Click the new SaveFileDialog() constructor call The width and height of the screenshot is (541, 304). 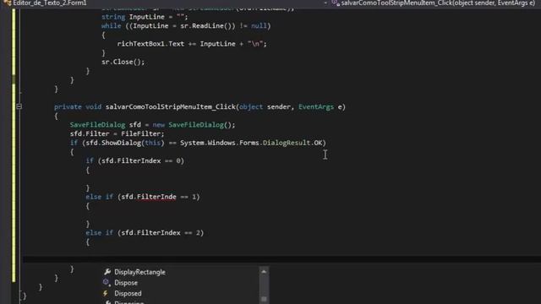coord(194,125)
